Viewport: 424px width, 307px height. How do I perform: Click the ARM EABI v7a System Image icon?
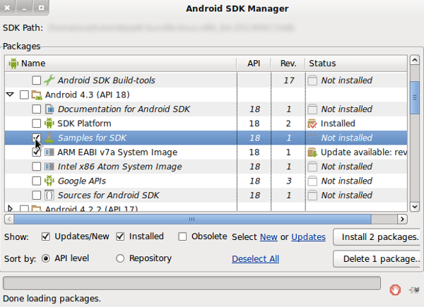pos(49,152)
